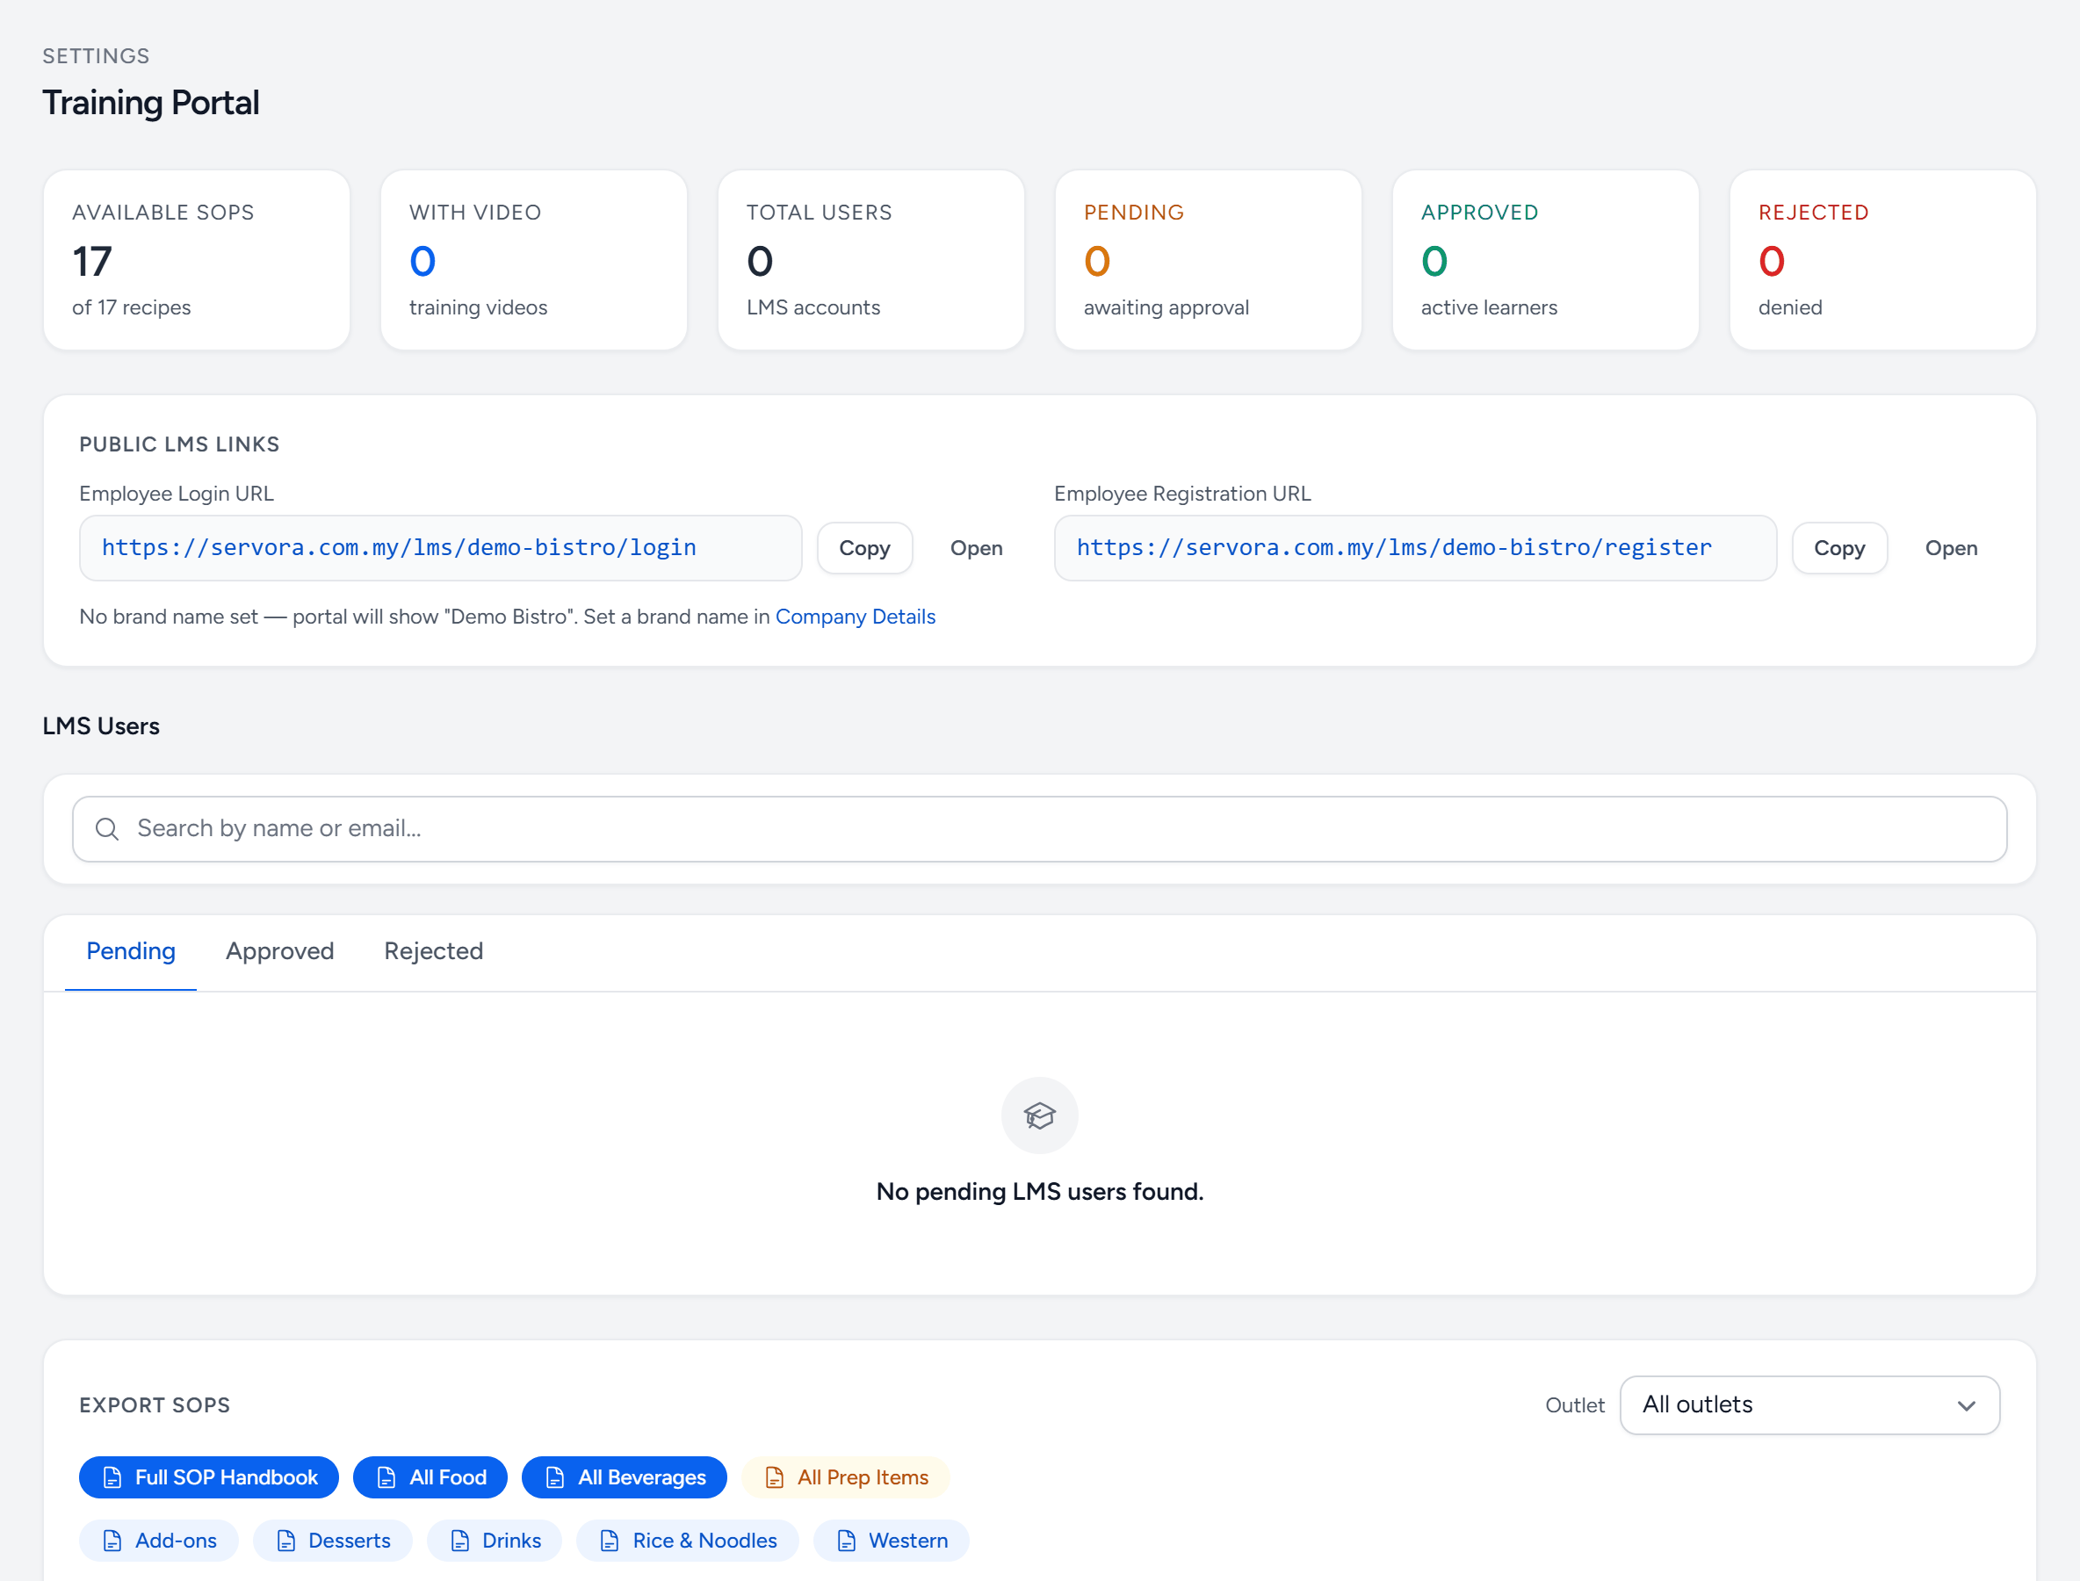Click the Employee Registration URL label

click(1182, 493)
